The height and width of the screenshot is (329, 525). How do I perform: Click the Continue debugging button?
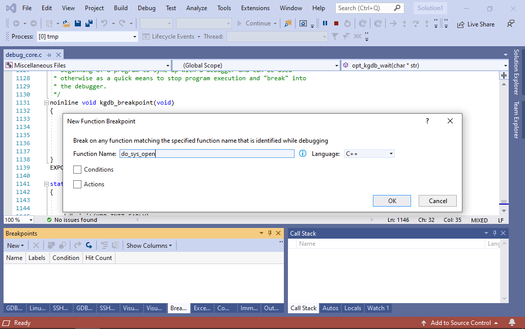click(254, 23)
